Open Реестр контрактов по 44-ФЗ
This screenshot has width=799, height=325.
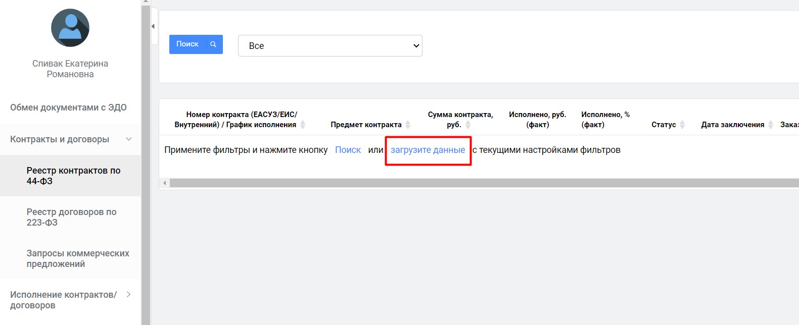[73, 176]
